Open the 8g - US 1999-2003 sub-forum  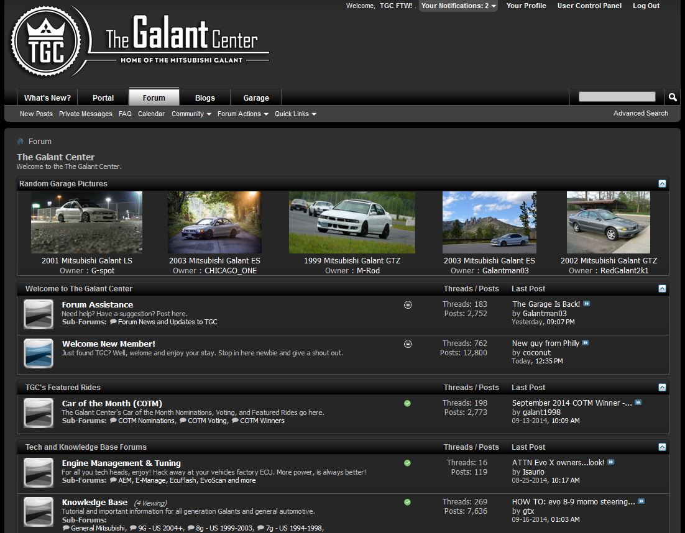[x=224, y=528]
